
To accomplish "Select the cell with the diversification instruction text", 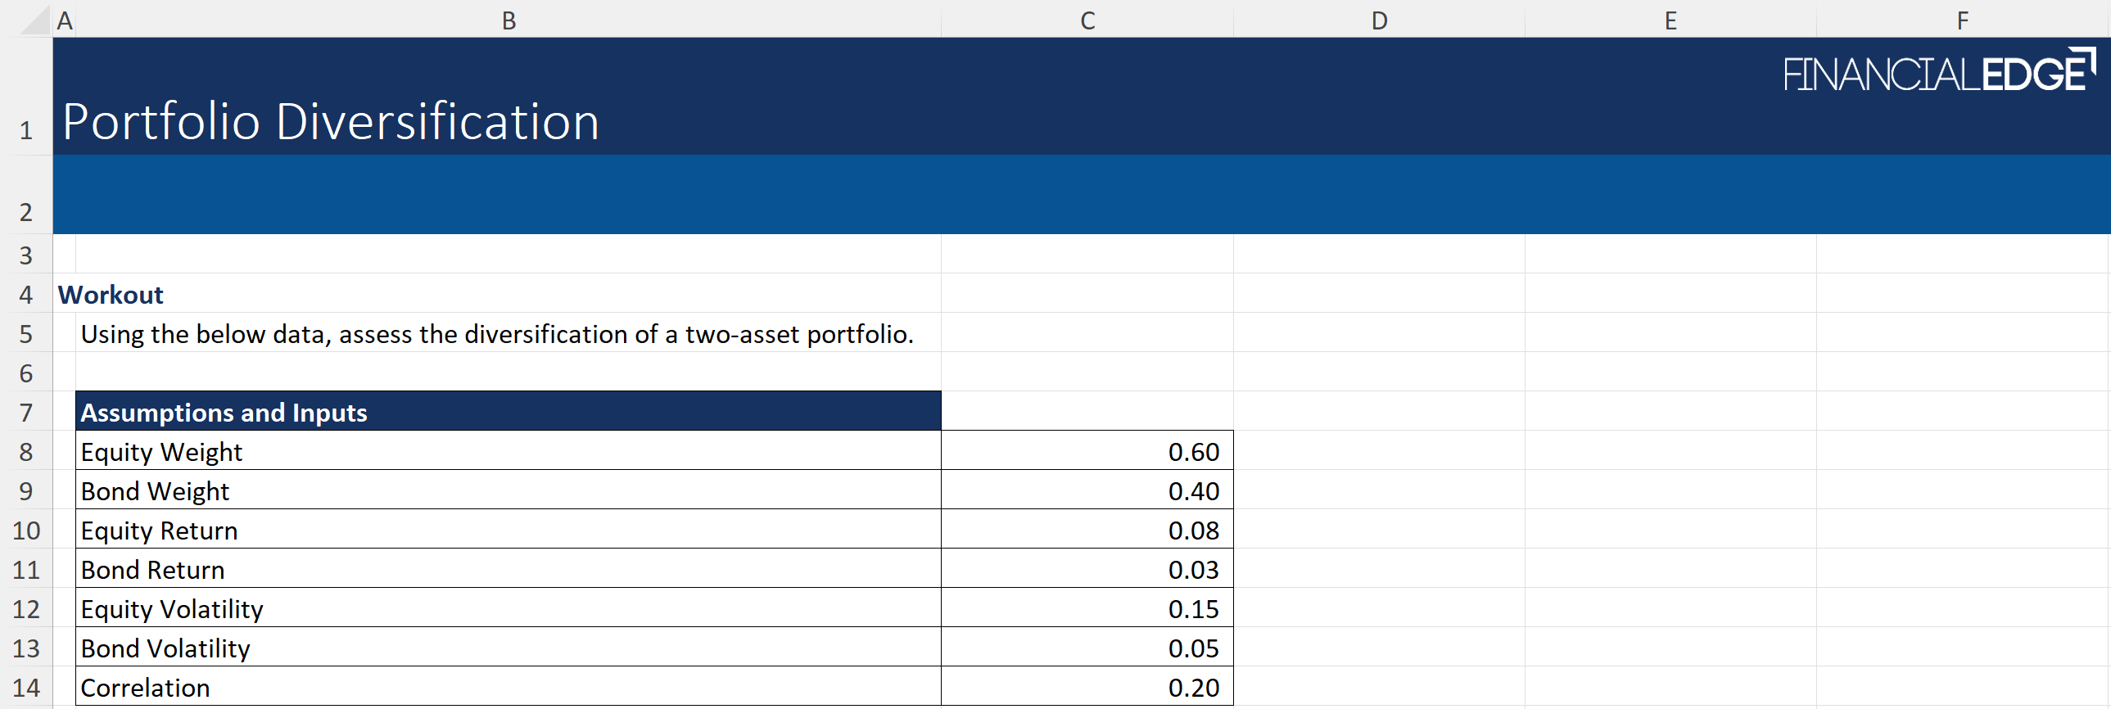I will pos(496,333).
